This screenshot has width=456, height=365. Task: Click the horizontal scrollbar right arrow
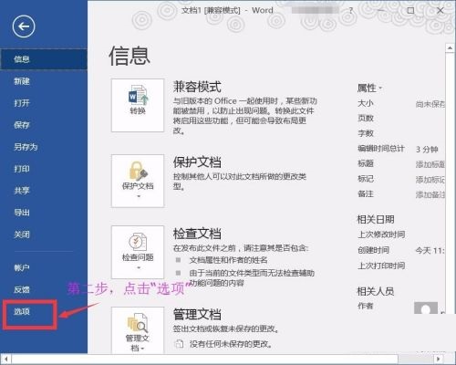pos(438,359)
